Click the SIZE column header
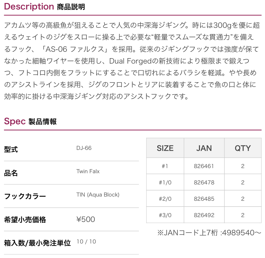The image size is (265, 258). (x=165, y=148)
